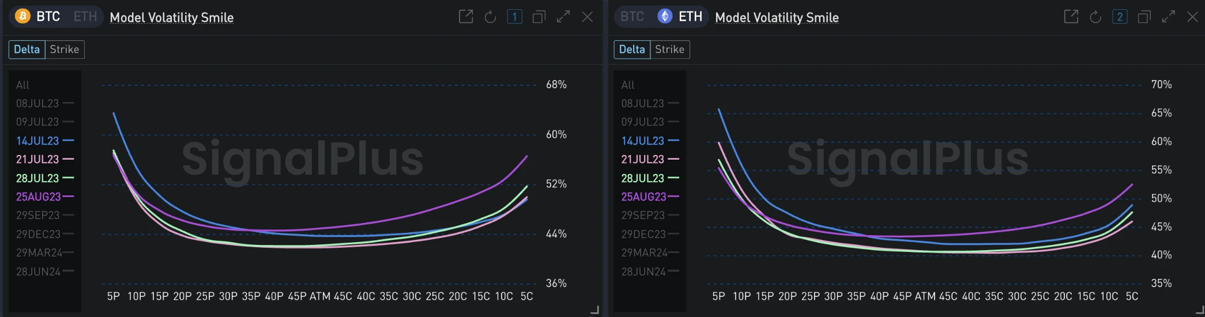Duplicate the BTC volatility smile panel
Screen dimensions: 1205x317
[539, 17]
